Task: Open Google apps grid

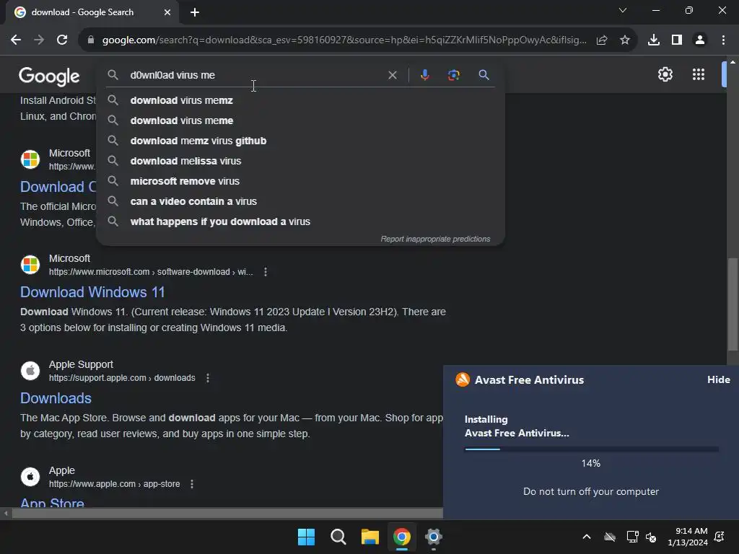Action: pyautogui.click(x=699, y=74)
